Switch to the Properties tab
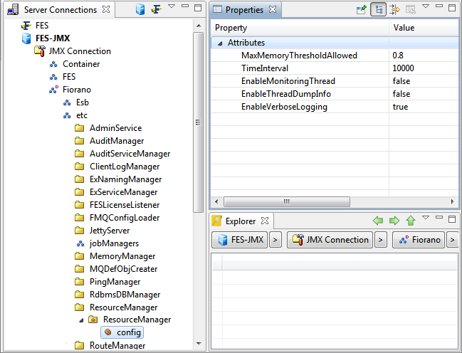Screen dimensions: 462x353 click(x=244, y=10)
